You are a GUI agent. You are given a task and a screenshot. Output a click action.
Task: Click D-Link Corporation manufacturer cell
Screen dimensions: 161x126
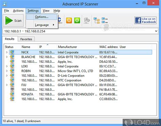pyautogui.click(x=71, y=76)
